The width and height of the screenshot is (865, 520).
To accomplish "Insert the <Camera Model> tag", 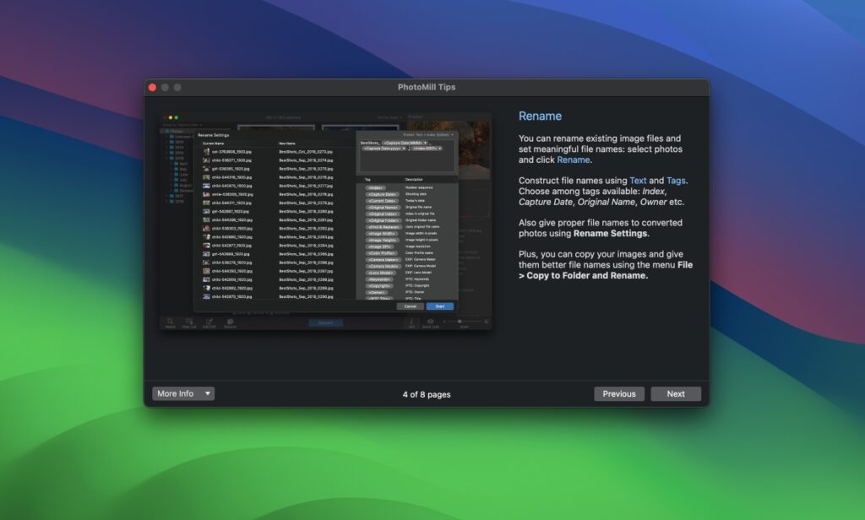I will 384,268.
